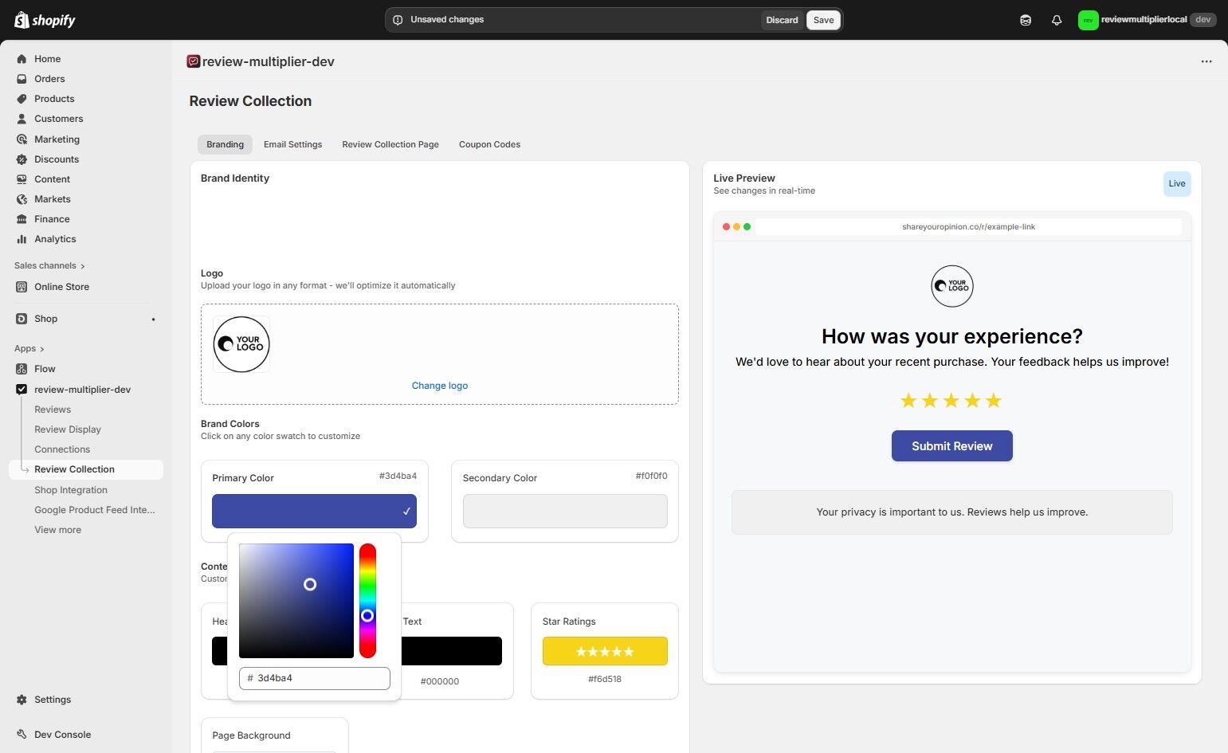The height and width of the screenshot is (753, 1228).
Task: Open the Discounts section icon
Action: [22, 159]
